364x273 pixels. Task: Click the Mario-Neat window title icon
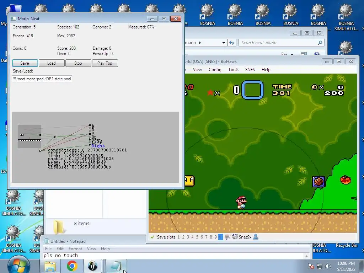[13, 18]
